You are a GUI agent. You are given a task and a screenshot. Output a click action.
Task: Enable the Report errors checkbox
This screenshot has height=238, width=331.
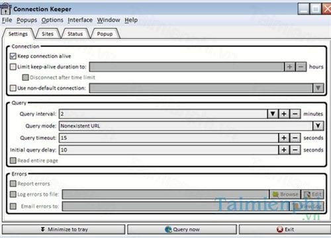click(x=13, y=184)
